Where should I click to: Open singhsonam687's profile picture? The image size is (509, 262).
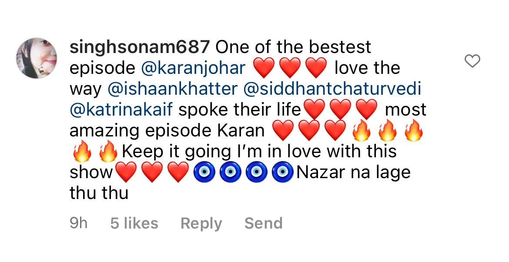coord(37,58)
